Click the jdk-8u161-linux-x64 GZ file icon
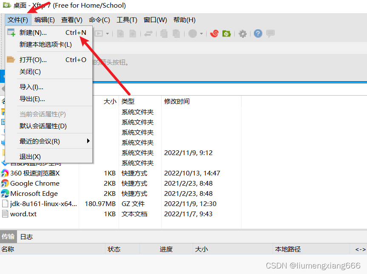 click(4, 203)
